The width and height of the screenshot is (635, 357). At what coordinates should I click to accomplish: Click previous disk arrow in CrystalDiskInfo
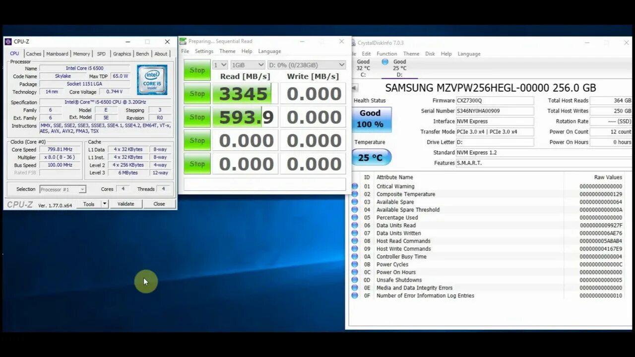coord(354,88)
